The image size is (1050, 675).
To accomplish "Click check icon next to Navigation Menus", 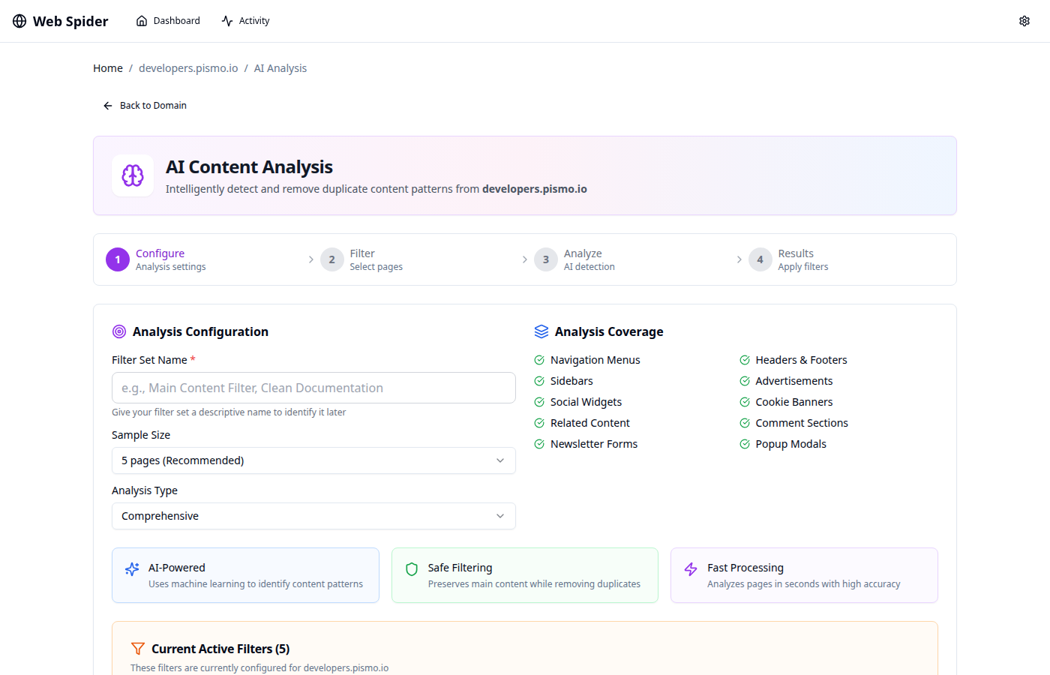I will [x=539, y=360].
